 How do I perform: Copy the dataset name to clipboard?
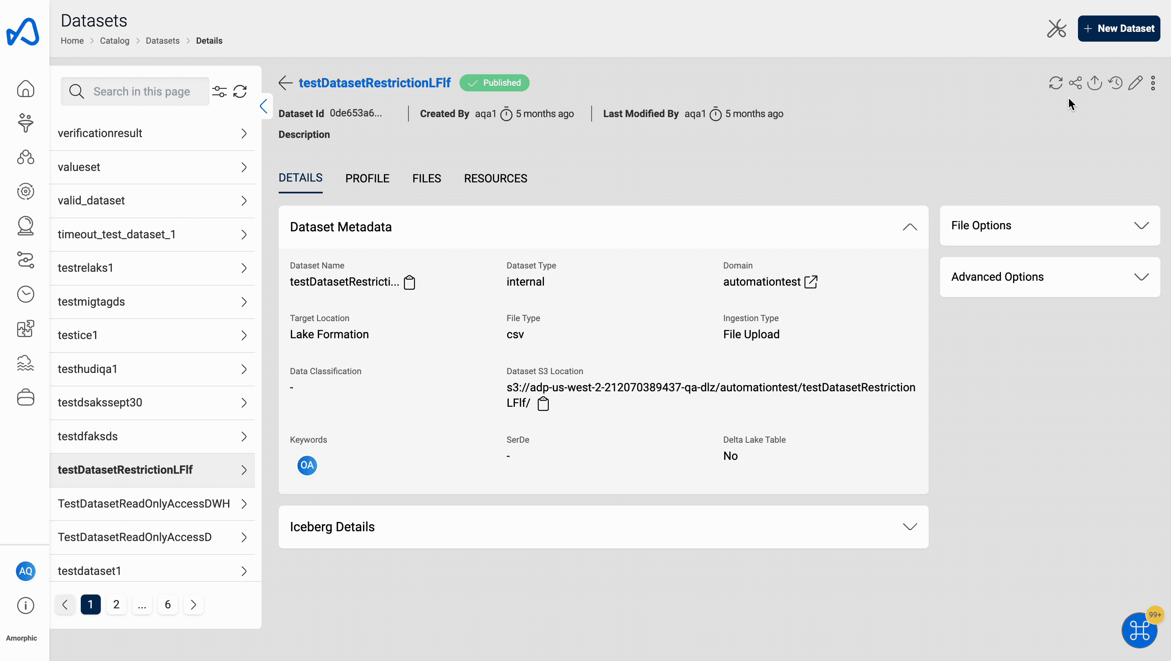point(410,282)
